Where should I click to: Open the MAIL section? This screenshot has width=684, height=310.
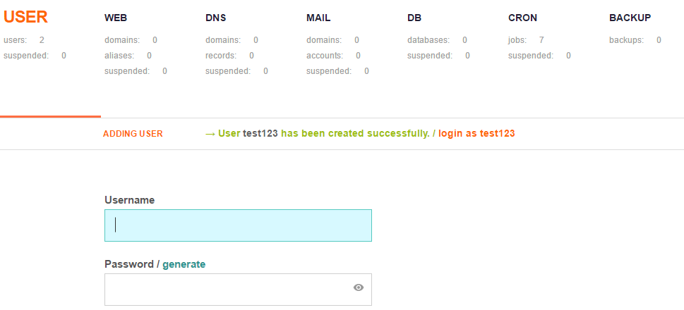(x=318, y=18)
